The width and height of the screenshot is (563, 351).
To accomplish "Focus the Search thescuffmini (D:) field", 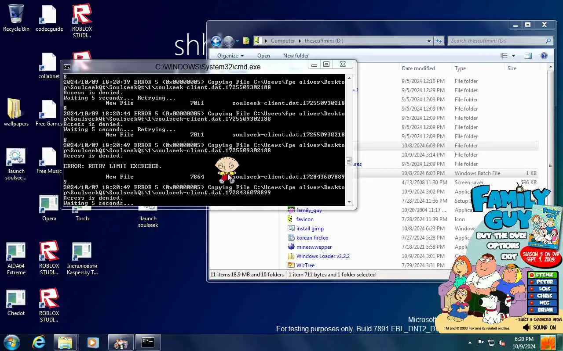I will click(501, 41).
